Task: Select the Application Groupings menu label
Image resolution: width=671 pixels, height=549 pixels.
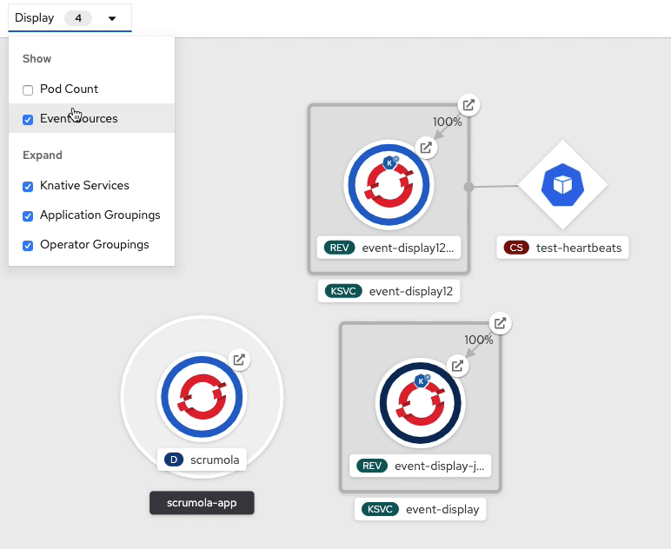Action: [100, 215]
